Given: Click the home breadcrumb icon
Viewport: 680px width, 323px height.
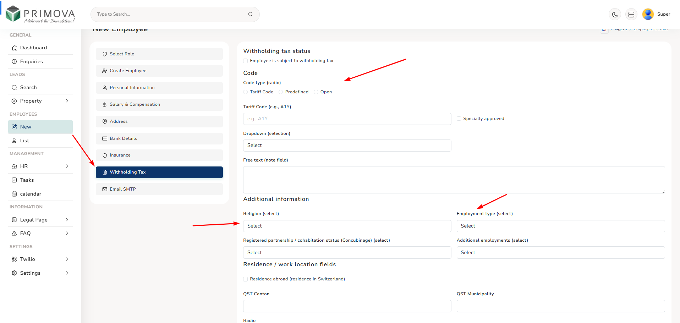Looking at the screenshot, I should (x=604, y=30).
